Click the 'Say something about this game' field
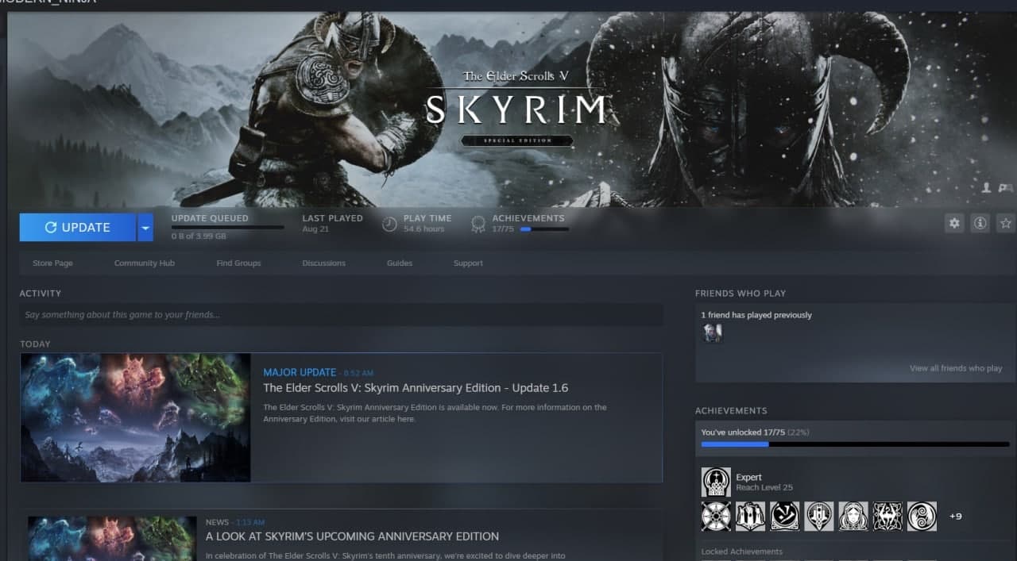Image resolution: width=1017 pixels, height=561 pixels. [341, 315]
